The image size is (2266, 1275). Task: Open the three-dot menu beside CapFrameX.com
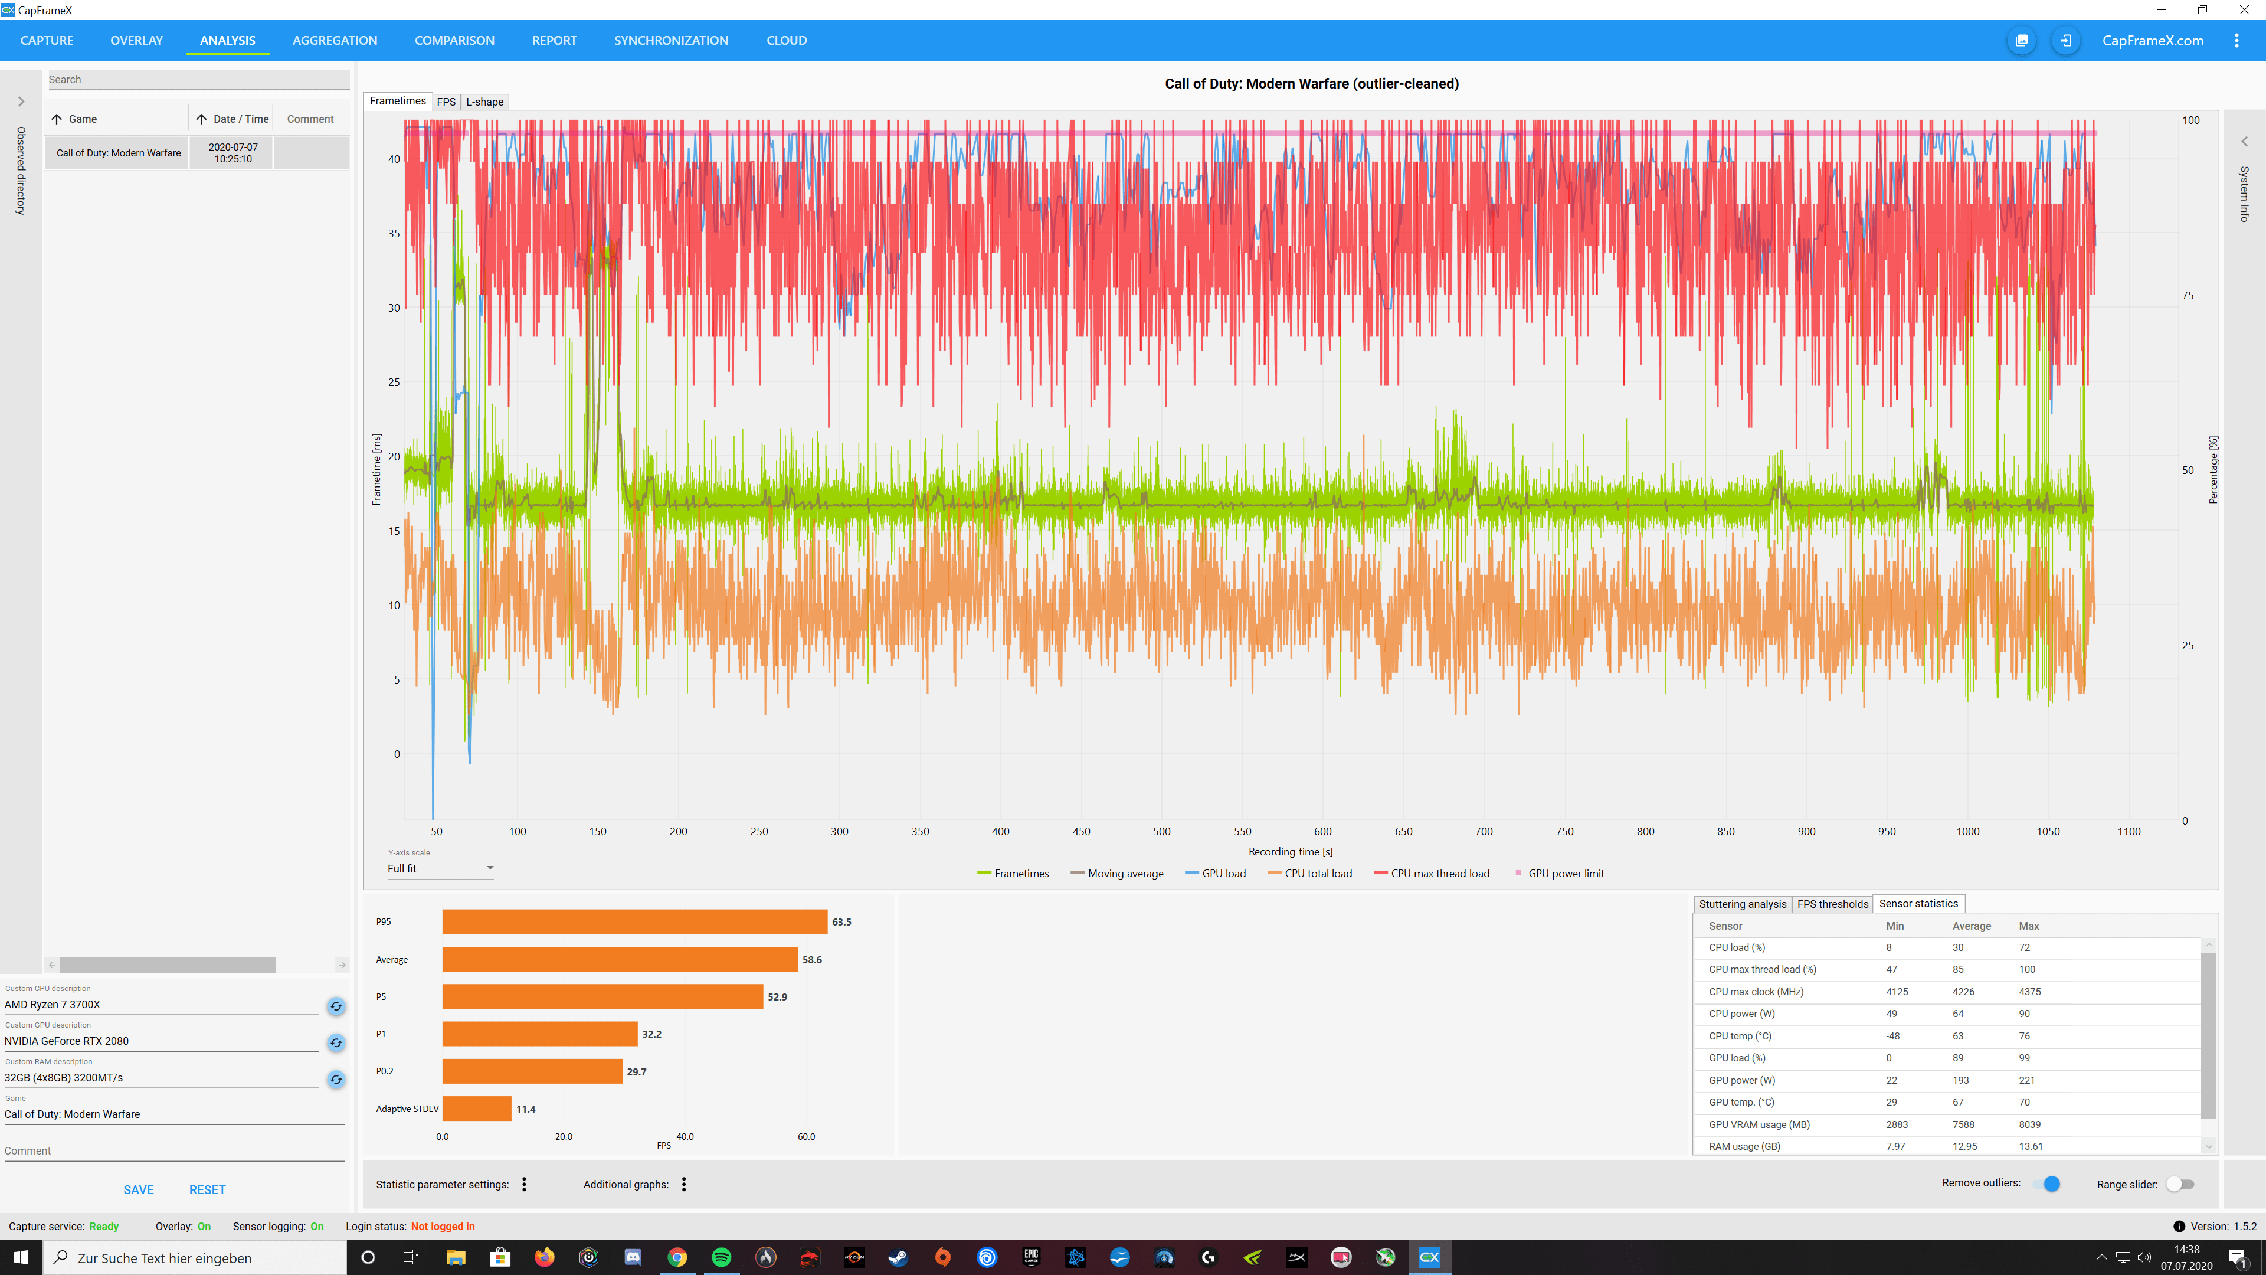pyautogui.click(x=2236, y=41)
